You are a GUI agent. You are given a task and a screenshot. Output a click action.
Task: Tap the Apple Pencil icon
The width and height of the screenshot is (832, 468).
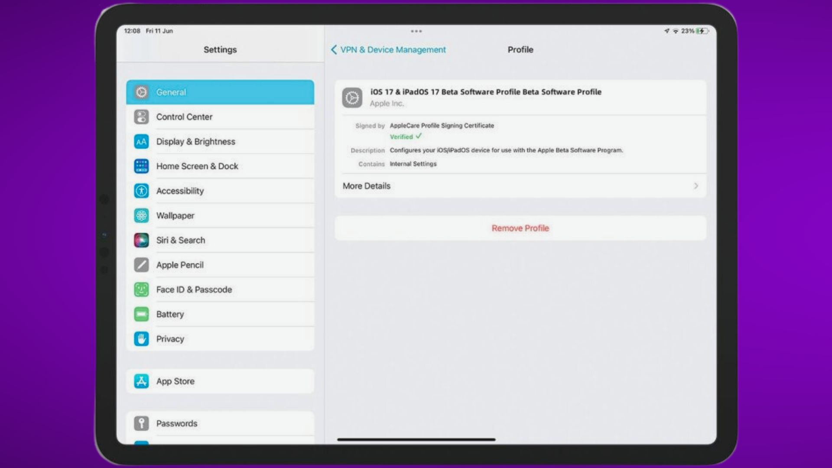[141, 265]
